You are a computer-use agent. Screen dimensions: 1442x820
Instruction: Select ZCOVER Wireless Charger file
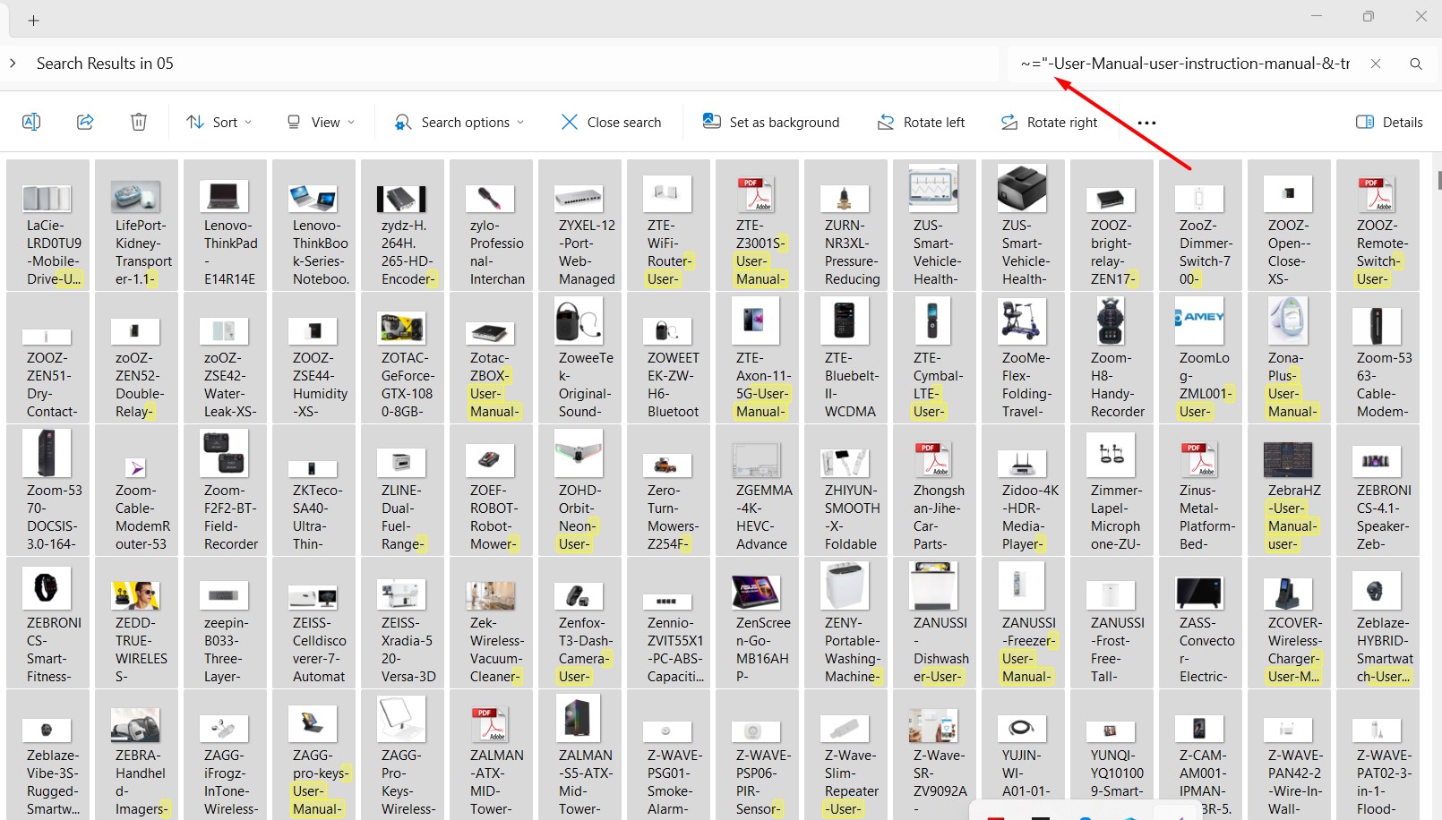[x=1290, y=623]
